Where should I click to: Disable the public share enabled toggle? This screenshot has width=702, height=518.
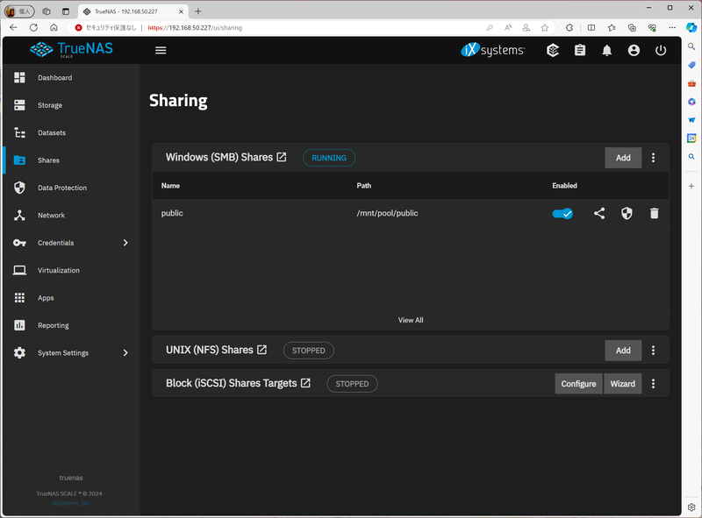[562, 214]
